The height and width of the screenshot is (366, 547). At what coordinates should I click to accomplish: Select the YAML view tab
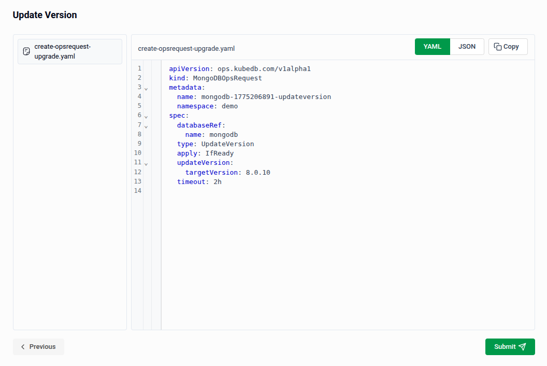click(432, 46)
